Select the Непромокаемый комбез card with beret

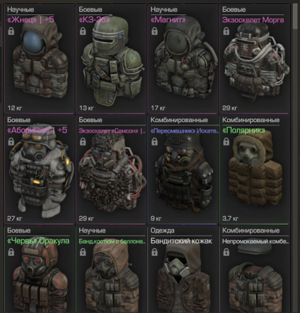click(255, 270)
